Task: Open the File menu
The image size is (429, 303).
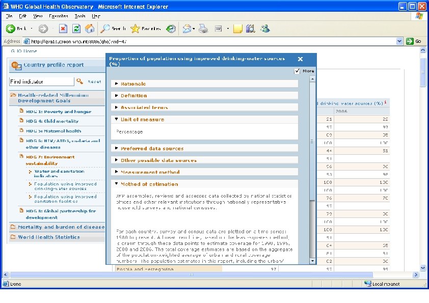Action: click(x=9, y=16)
